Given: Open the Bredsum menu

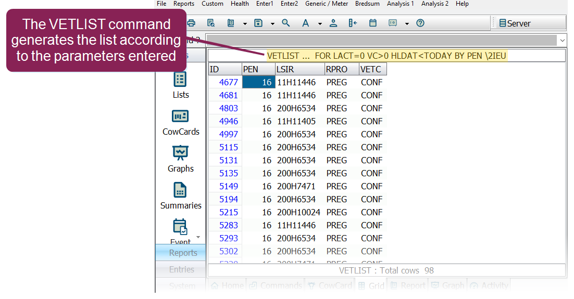Looking at the screenshot, I should [x=367, y=4].
